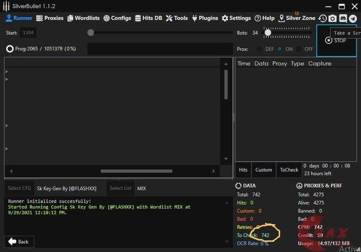361x252 pixels.
Task: Select the OFF proxy mode radio
Action: coord(299,49)
